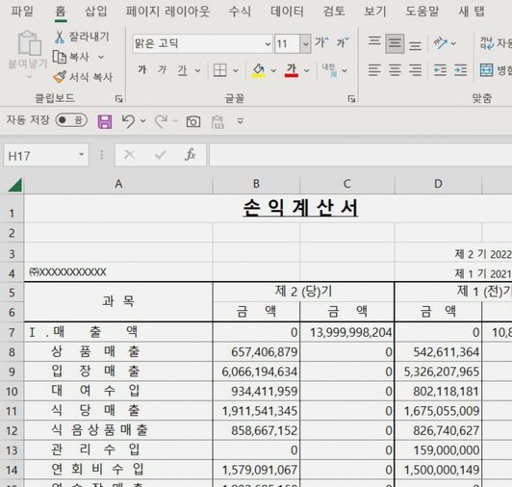Click merge and center 병합 icon
512x487 pixels.
486,70
